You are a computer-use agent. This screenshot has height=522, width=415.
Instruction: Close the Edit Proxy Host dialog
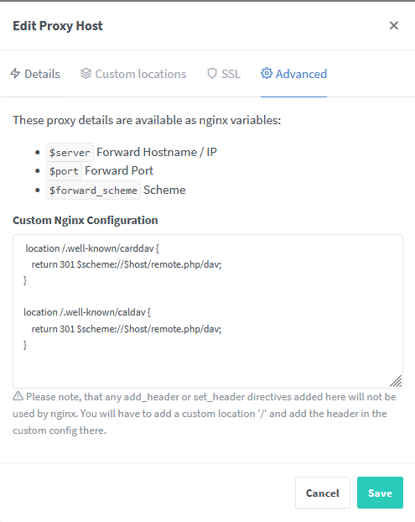click(x=394, y=26)
